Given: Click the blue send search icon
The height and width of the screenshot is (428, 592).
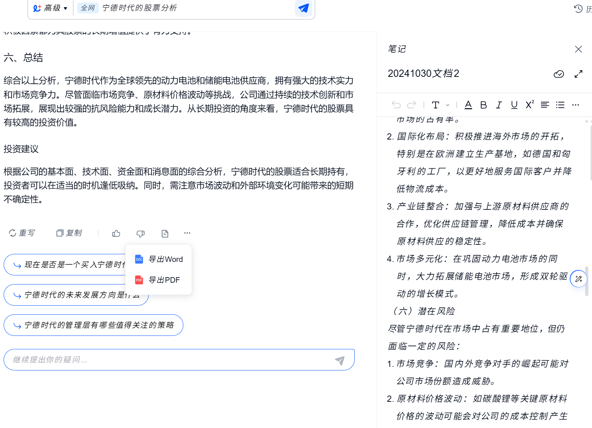Looking at the screenshot, I should click(303, 8).
